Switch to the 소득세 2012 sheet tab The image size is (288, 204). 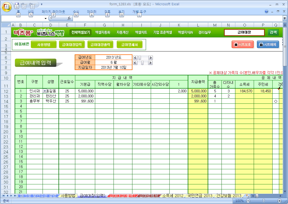point(173,196)
